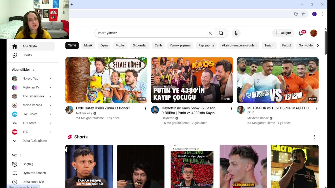Select the Mix'ler filter chip

[x=120, y=45]
